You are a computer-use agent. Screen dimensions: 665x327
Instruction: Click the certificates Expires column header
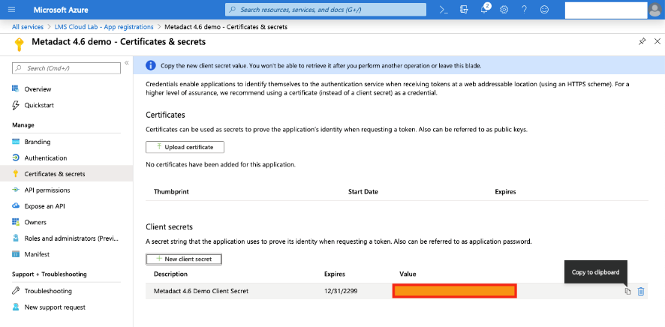505,191
